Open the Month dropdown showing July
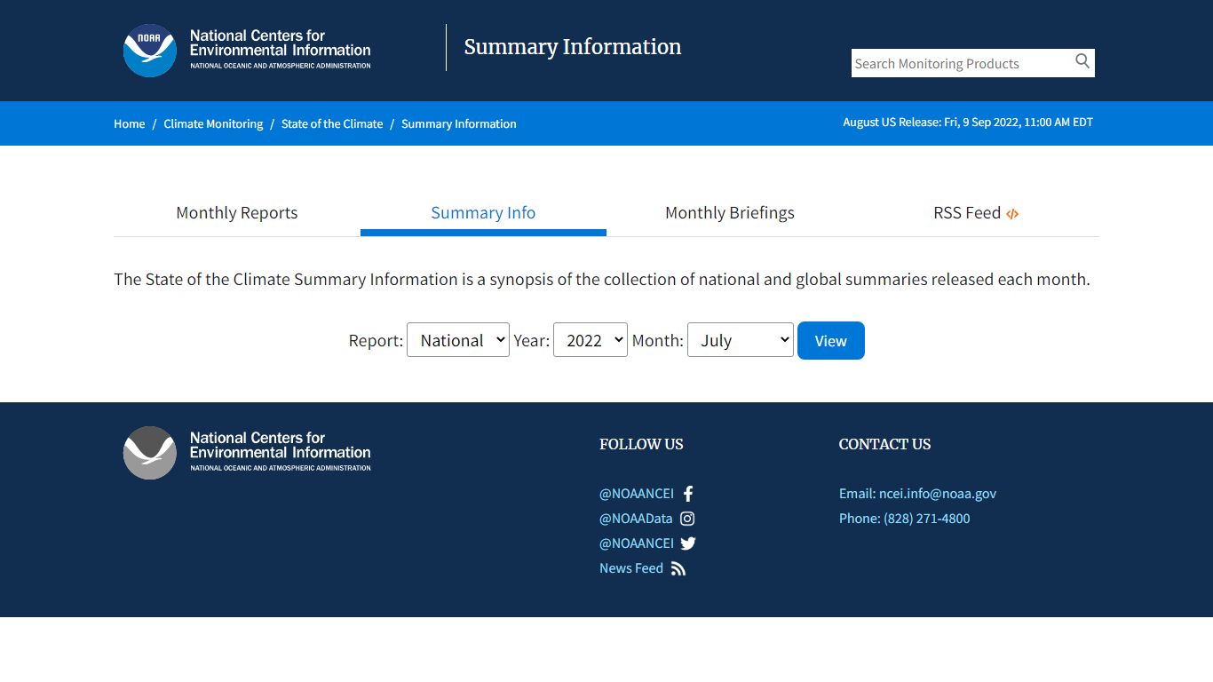This screenshot has width=1213, height=682. (x=741, y=340)
